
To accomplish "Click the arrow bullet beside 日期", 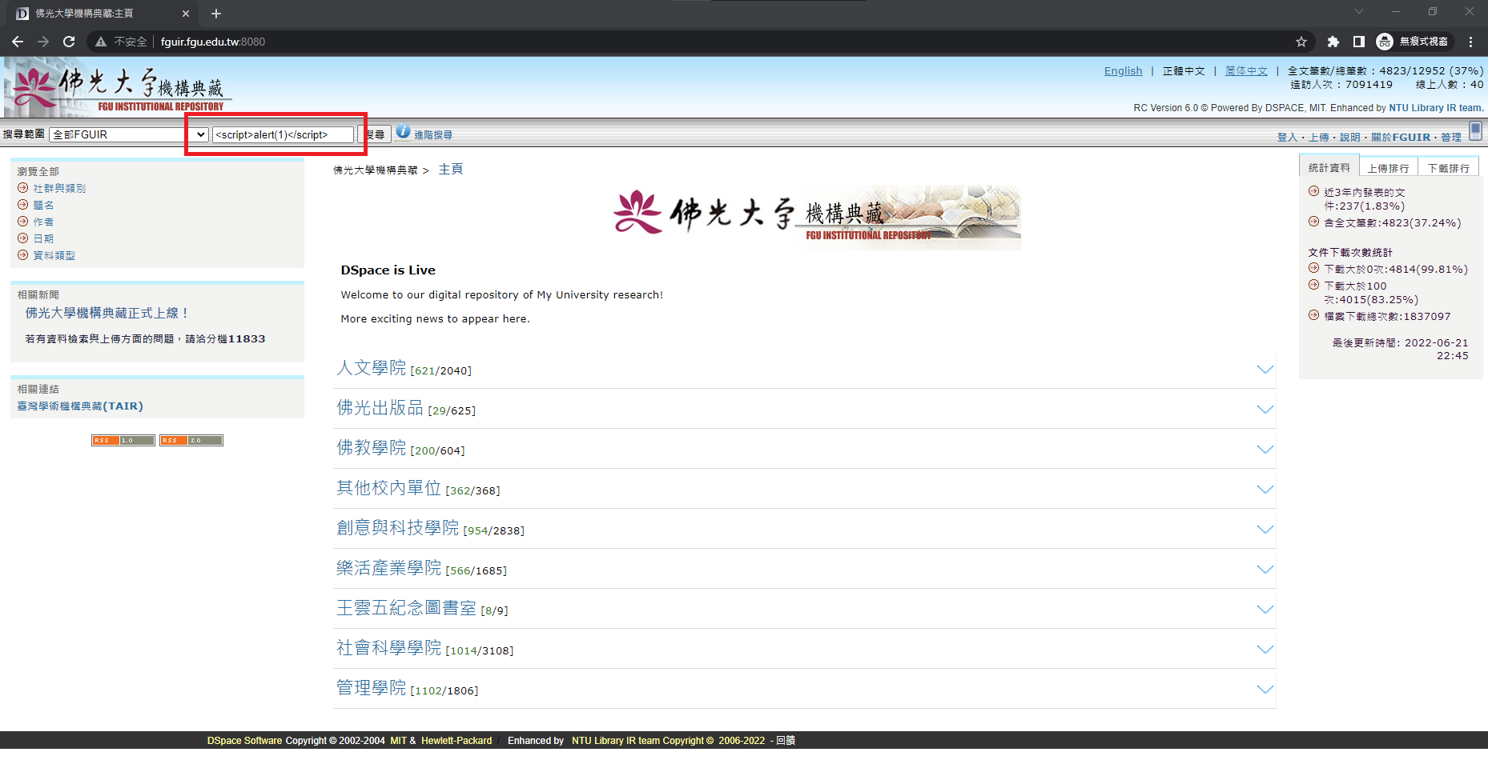I will (23, 238).
